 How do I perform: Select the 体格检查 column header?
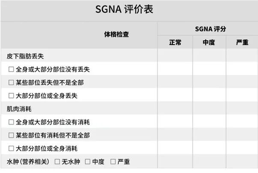(116, 35)
